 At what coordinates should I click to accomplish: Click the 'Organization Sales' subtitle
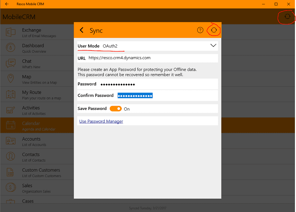[x=36, y=191]
